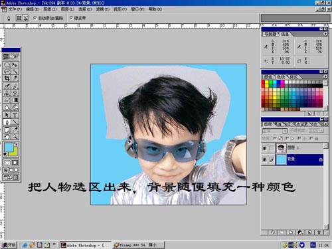Swap foreground and background colors
Viewport: 332px width, 249px height.
pyautogui.click(x=16, y=144)
